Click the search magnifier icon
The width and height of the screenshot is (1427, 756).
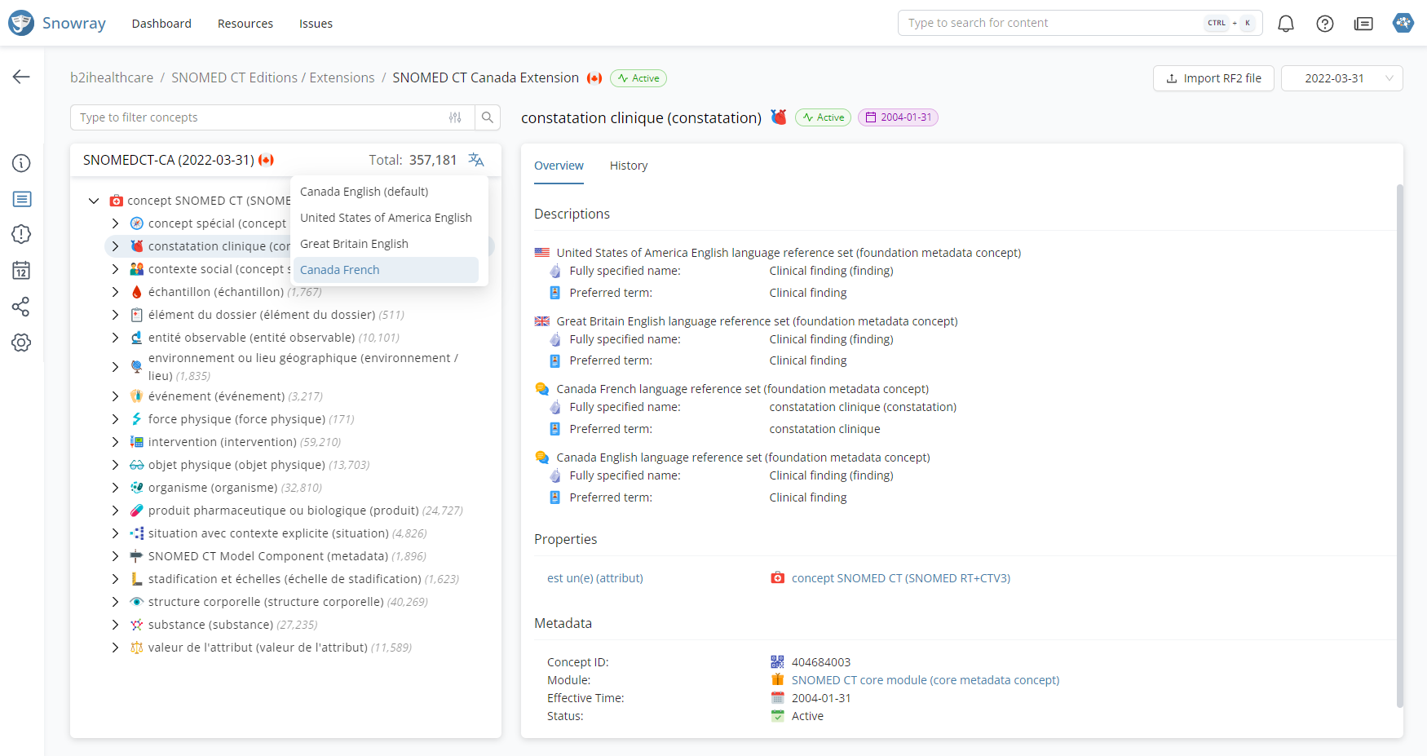click(x=488, y=117)
